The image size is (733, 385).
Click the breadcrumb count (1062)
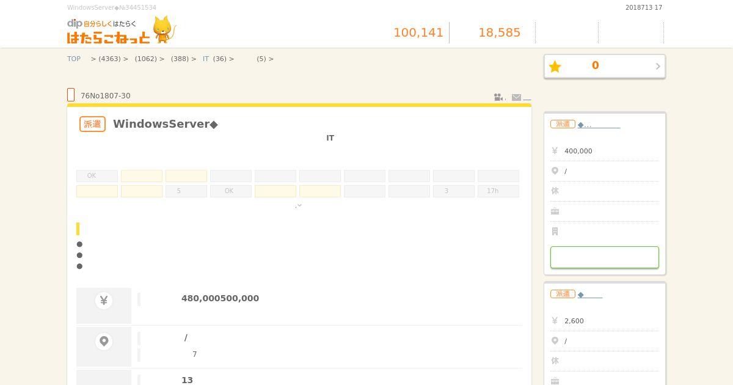(146, 59)
